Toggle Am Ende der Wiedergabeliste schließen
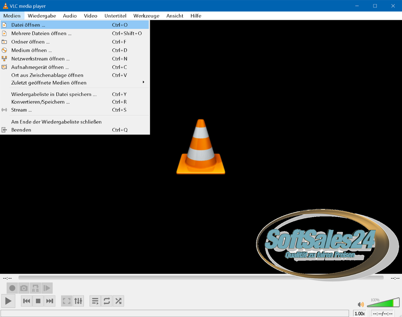The width and height of the screenshot is (402, 317). (x=75, y=122)
